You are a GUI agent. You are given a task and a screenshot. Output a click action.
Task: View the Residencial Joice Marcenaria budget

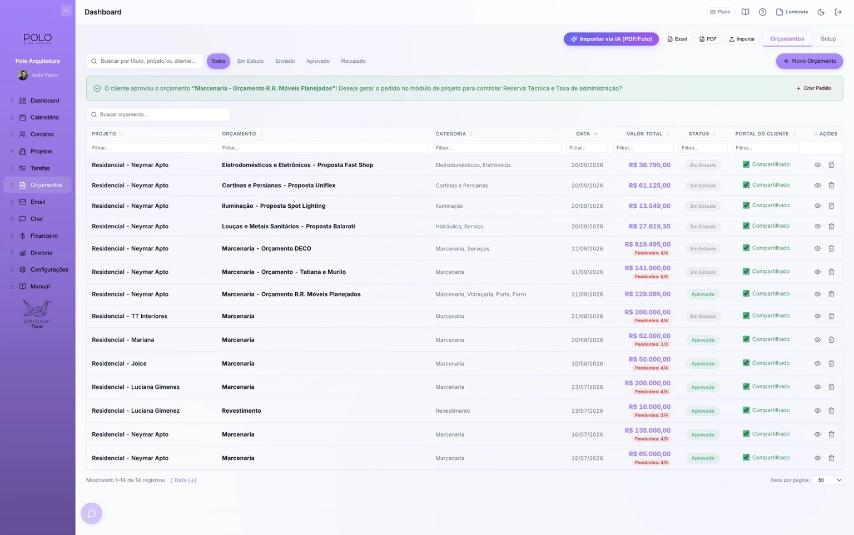tap(817, 363)
